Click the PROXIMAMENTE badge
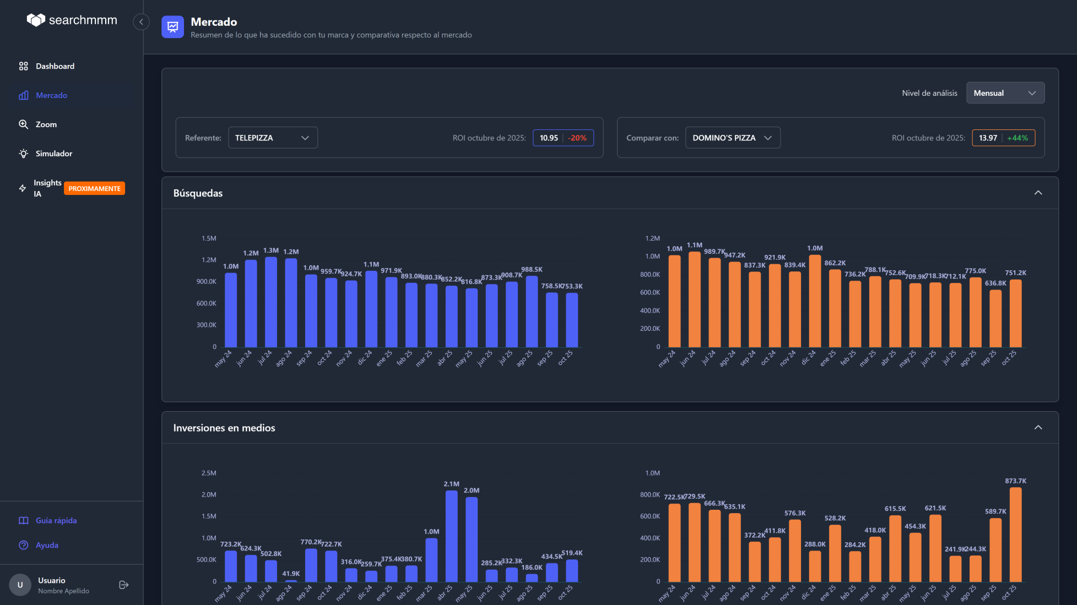The height and width of the screenshot is (605, 1077). pyautogui.click(x=94, y=188)
